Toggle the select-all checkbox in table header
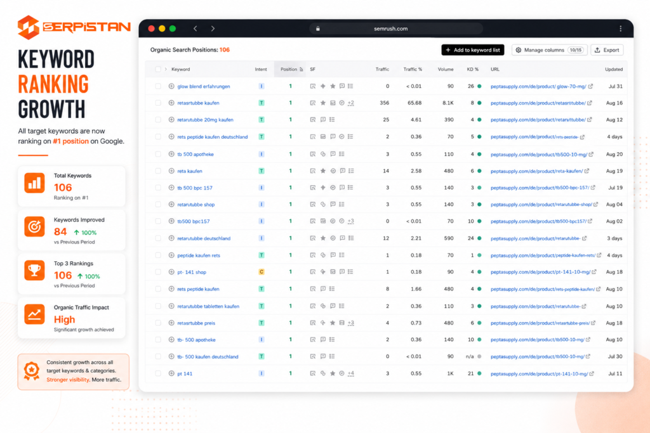650x433 pixels. pos(158,69)
